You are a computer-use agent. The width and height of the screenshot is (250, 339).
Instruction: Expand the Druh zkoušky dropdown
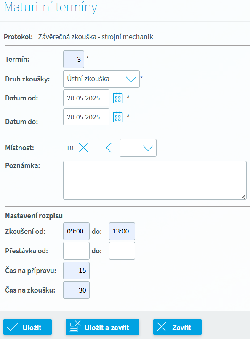[x=101, y=79]
